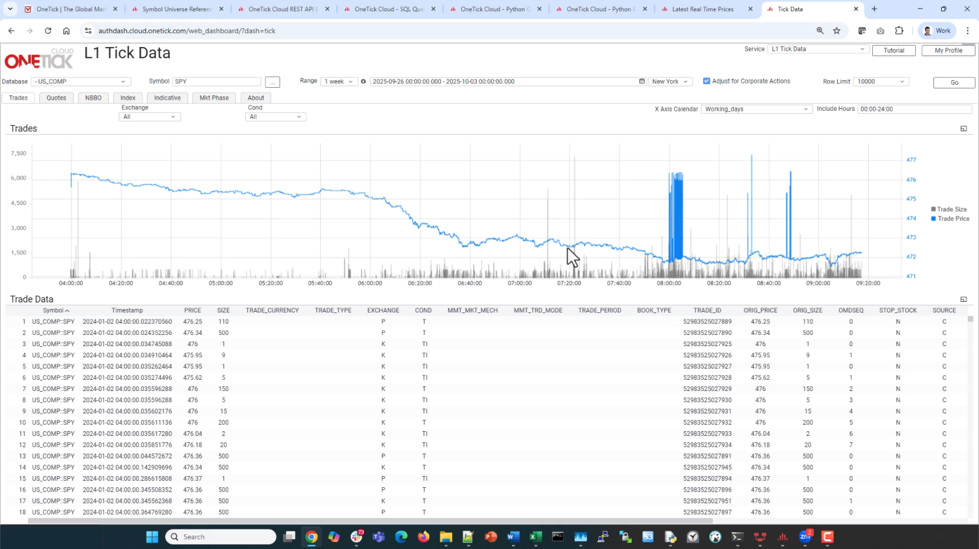The width and height of the screenshot is (979, 549).
Task: Click the clock icon beside the Range selector
Action: pyautogui.click(x=363, y=81)
